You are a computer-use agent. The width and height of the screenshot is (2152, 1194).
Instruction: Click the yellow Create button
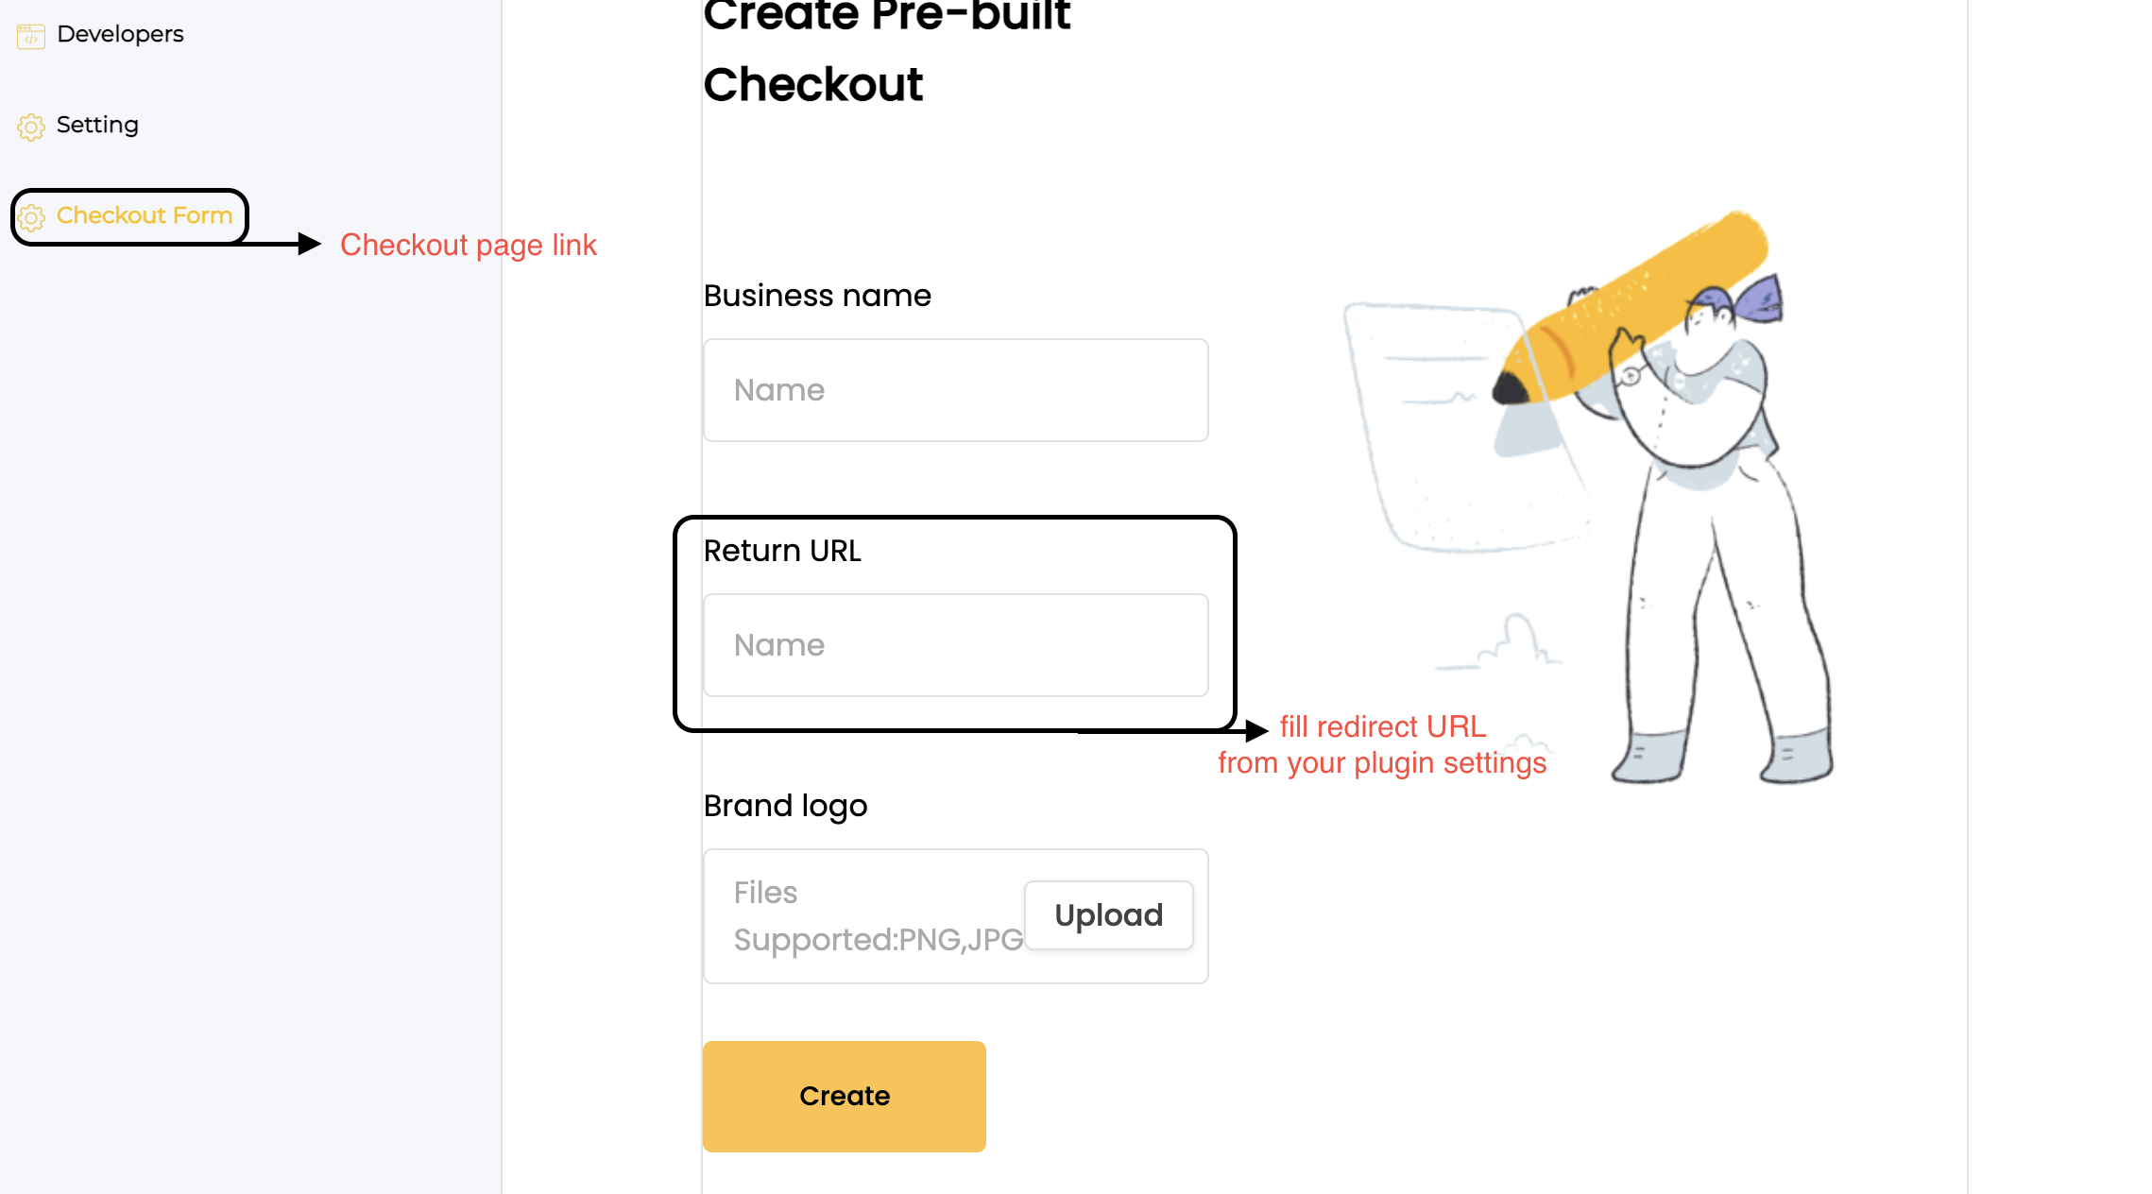(844, 1096)
